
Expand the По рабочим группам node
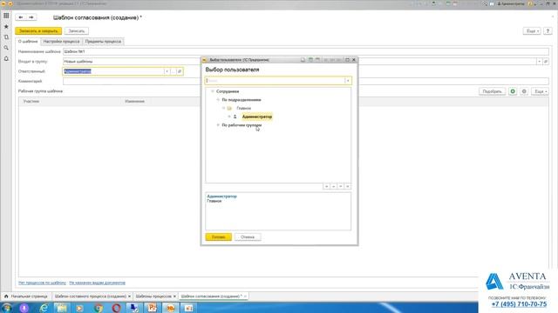click(x=218, y=125)
